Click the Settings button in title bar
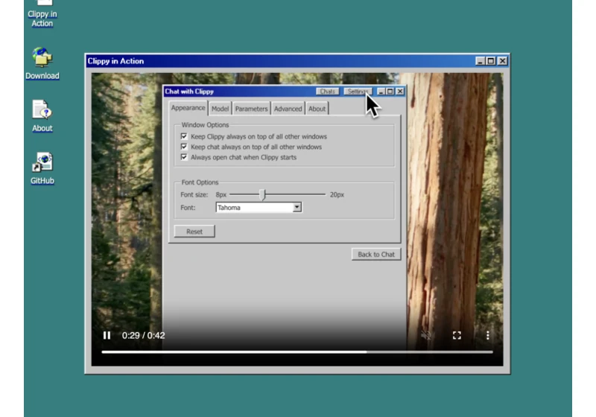This screenshot has height=417, width=596. (x=358, y=92)
